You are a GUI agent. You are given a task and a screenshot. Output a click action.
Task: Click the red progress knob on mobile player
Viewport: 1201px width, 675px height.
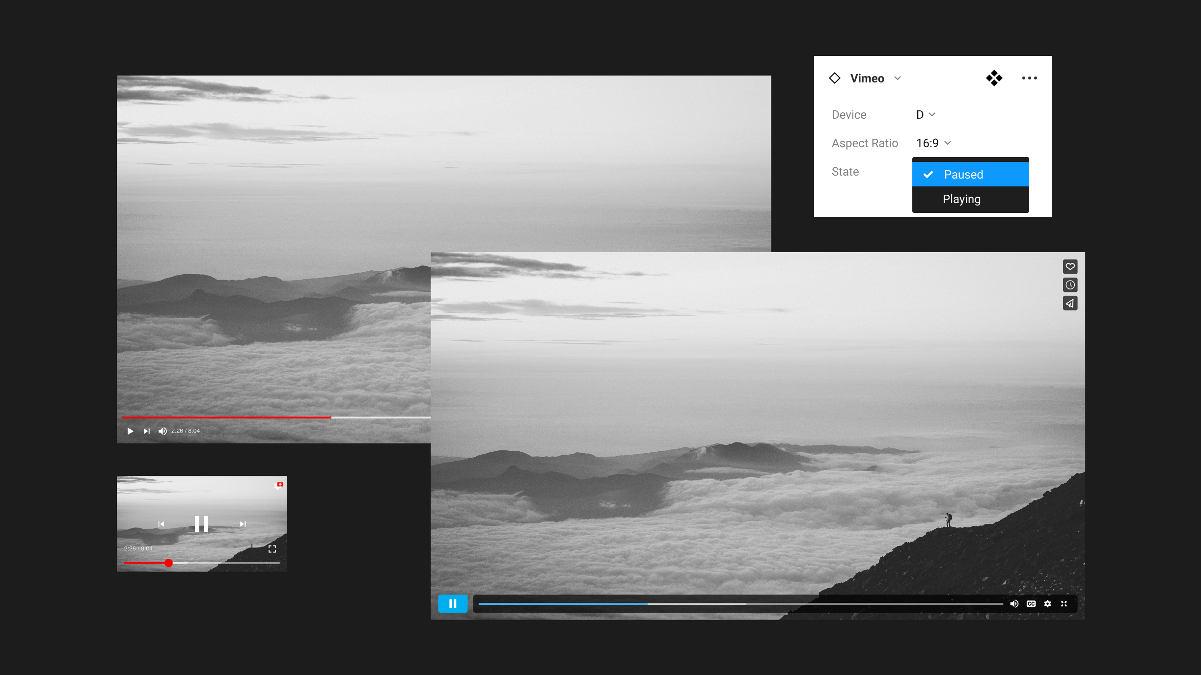point(168,563)
